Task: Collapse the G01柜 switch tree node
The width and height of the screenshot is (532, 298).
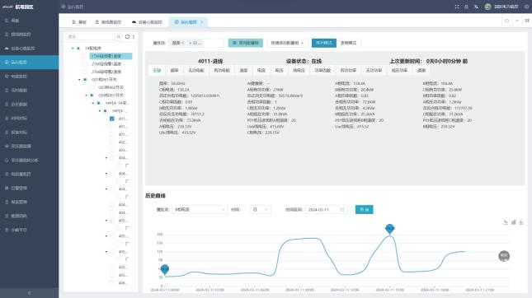Action: (79, 80)
